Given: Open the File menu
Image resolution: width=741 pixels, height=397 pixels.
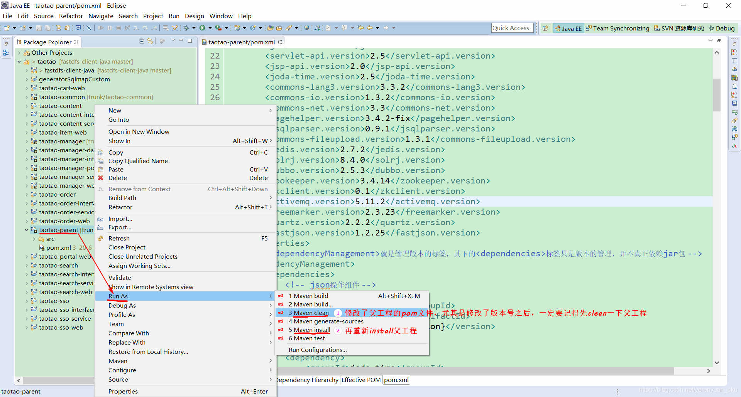Looking at the screenshot, I should [7, 16].
